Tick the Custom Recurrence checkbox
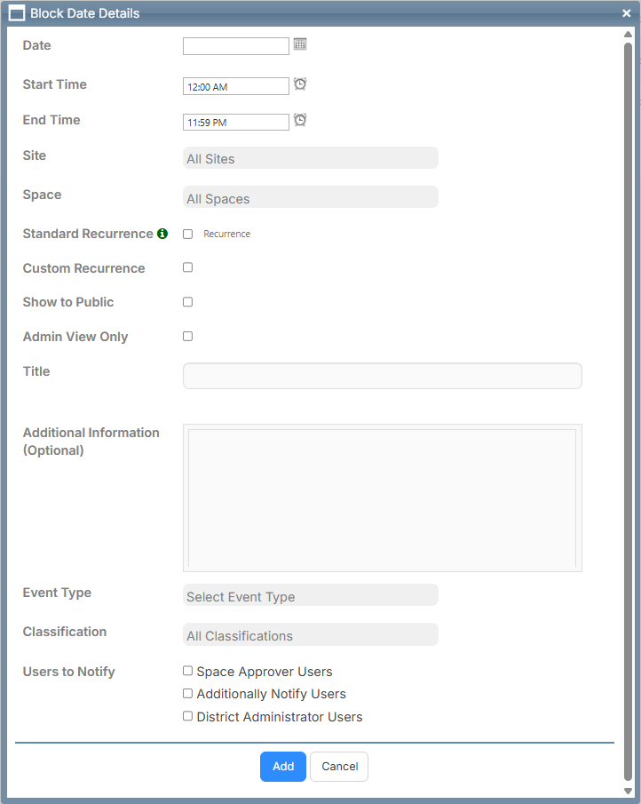Screen dimensions: 641x804 [188, 267]
